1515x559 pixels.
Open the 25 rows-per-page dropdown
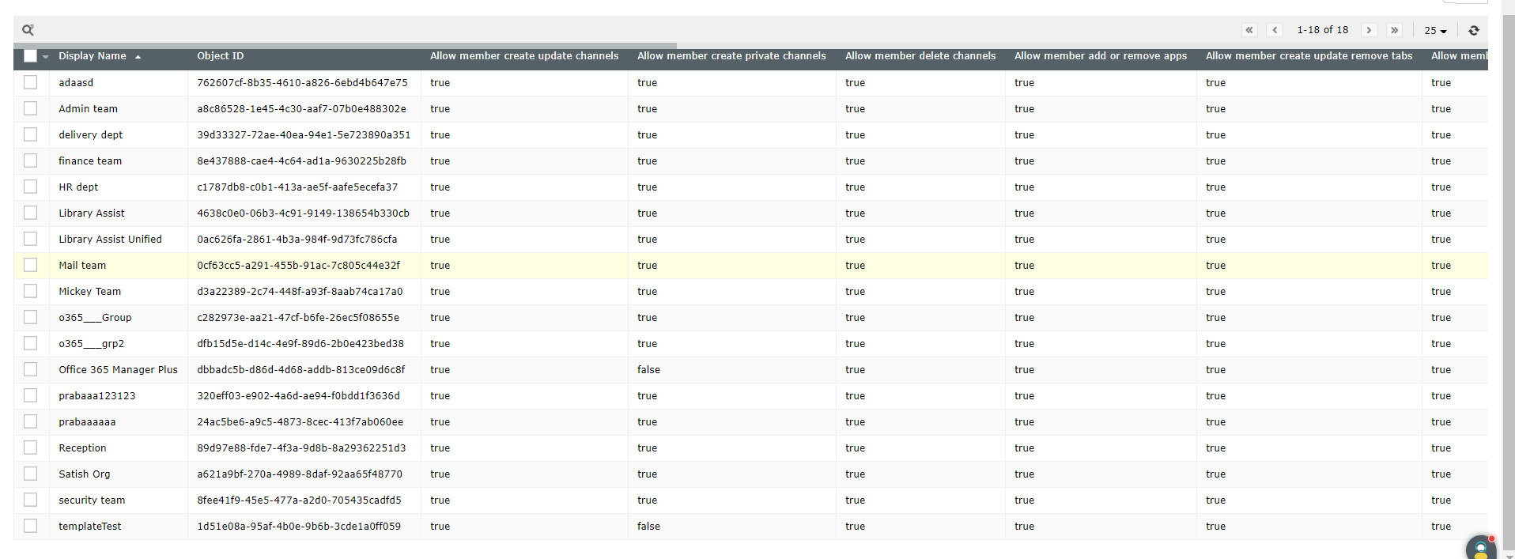(1435, 30)
